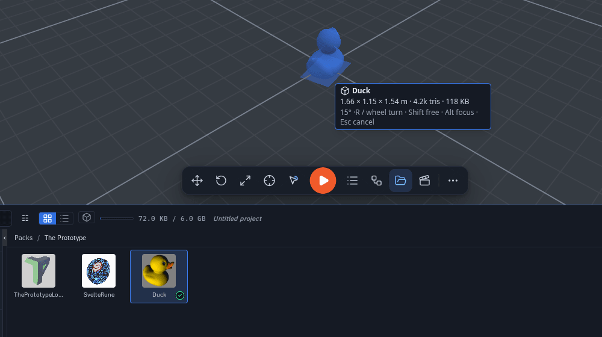Click the Untitled project name
The width and height of the screenshot is (602, 337).
coord(237,218)
